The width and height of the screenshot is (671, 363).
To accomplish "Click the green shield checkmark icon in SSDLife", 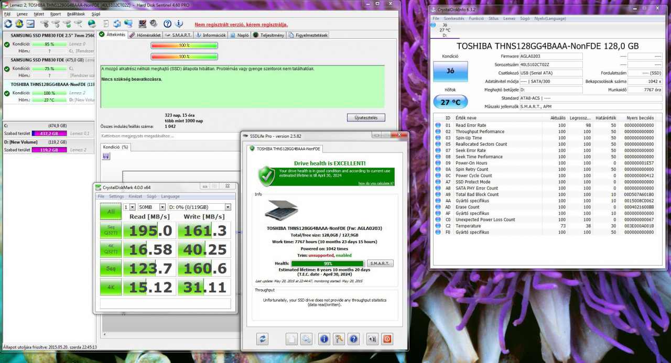I will tap(266, 175).
